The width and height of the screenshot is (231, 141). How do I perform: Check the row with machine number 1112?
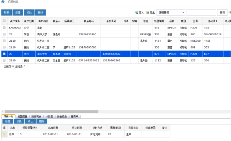4,60
